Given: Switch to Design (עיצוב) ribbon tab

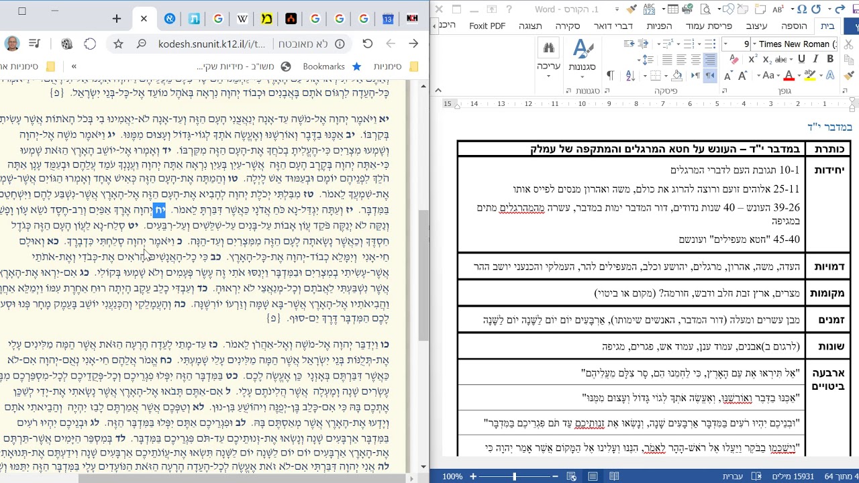Looking at the screenshot, I should coord(756,25).
